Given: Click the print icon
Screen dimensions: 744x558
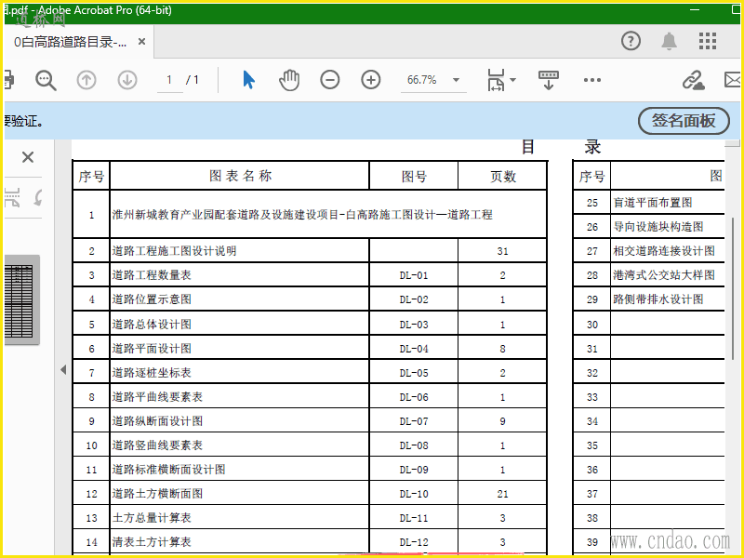Looking at the screenshot, I should pyautogui.click(x=8, y=80).
